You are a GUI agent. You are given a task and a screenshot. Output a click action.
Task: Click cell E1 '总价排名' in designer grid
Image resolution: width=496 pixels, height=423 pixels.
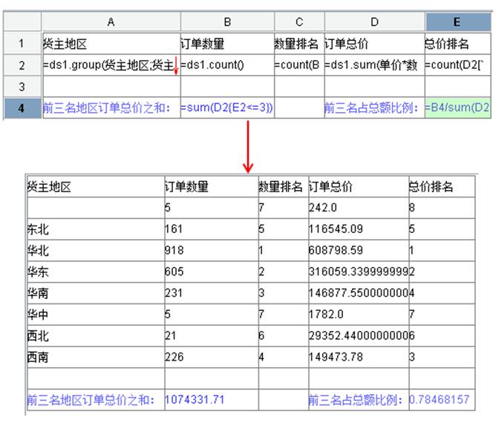457,43
